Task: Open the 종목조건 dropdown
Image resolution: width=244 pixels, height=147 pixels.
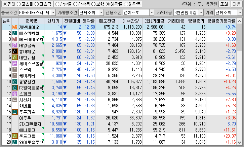Action: 53,12
